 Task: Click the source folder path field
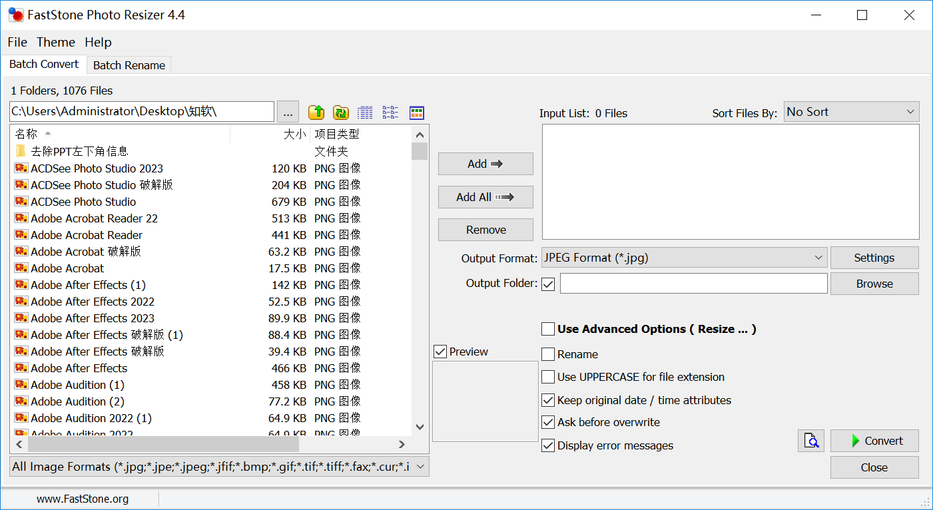[x=142, y=111]
